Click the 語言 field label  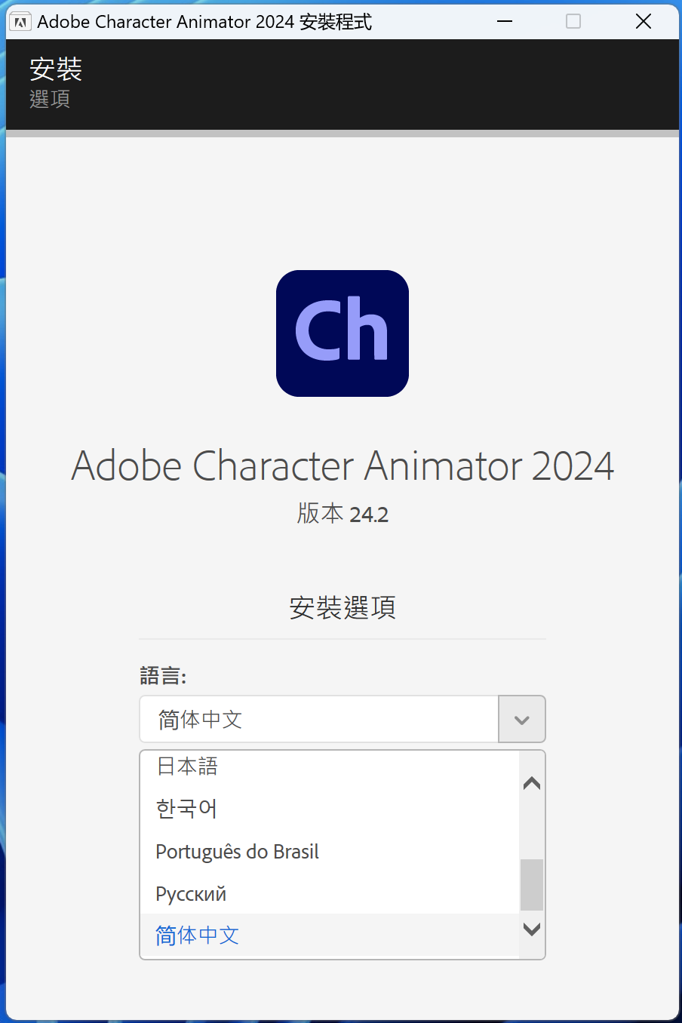[163, 675]
